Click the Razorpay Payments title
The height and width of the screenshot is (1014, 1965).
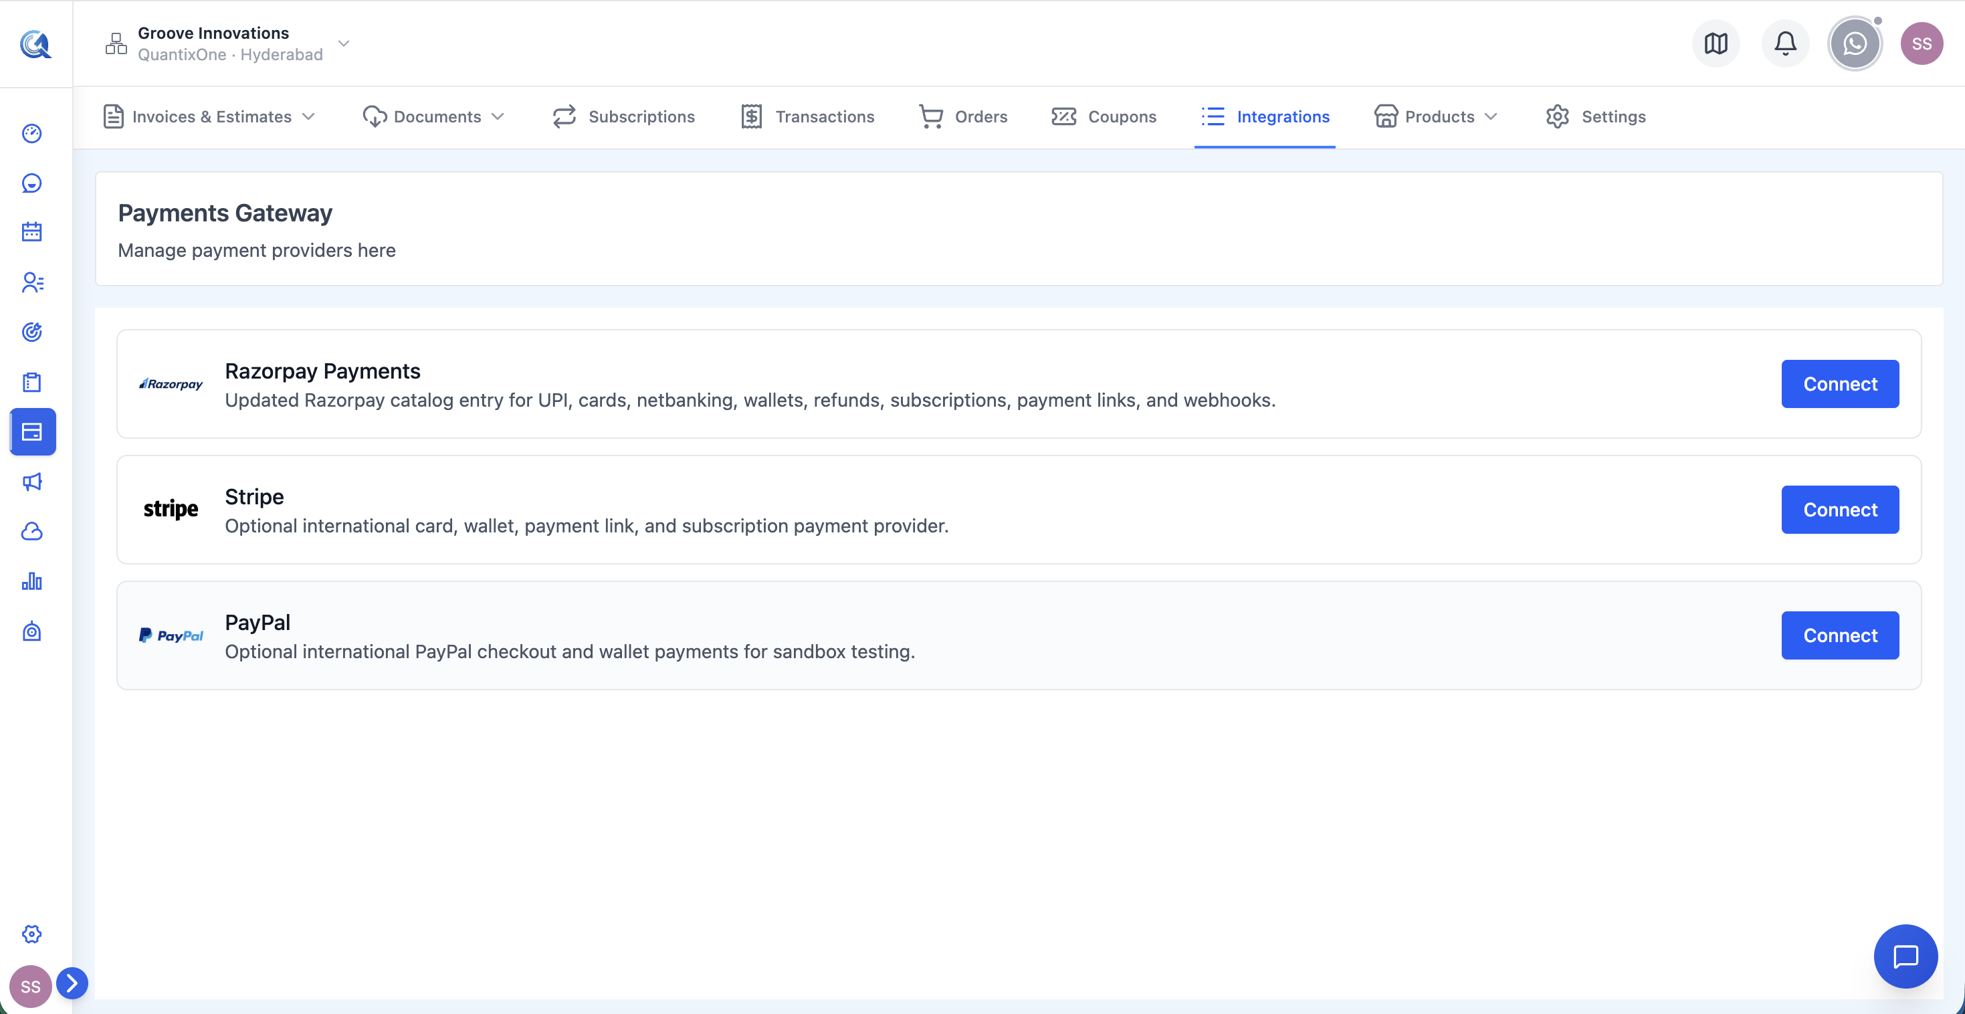coord(322,371)
